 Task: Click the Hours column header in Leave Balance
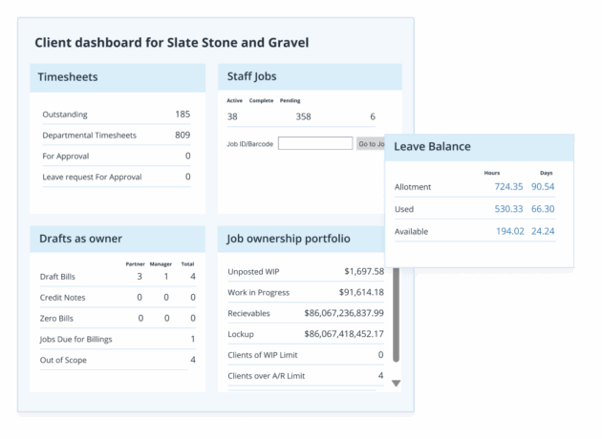[492, 173]
